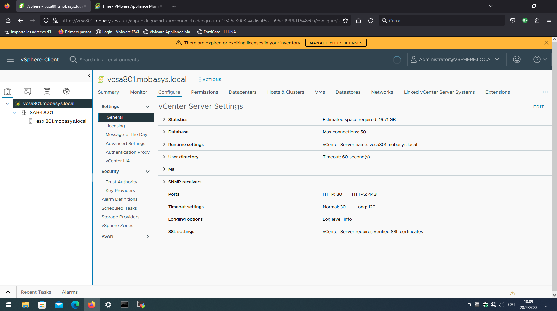Viewport: 557px width, 311px height.
Task: Open the ACTIONS menu for vcsa801
Action: click(x=210, y=80)
